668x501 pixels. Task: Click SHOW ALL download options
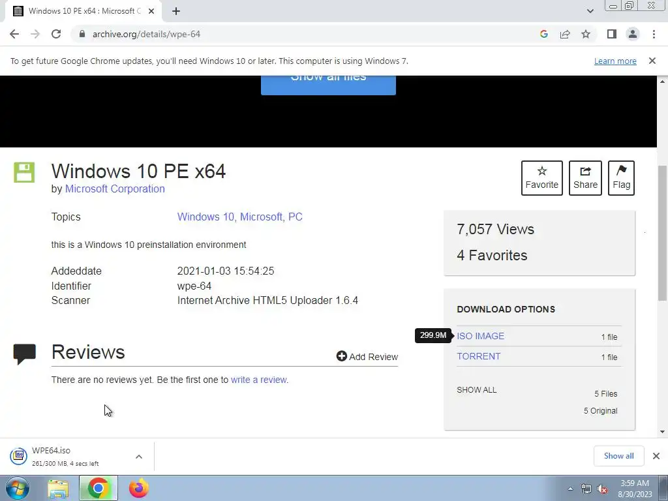(477, 390)
